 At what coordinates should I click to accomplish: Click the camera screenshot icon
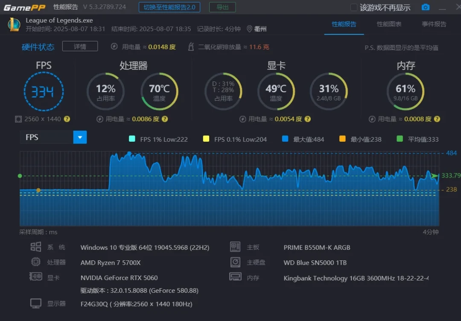pos(425,7)
